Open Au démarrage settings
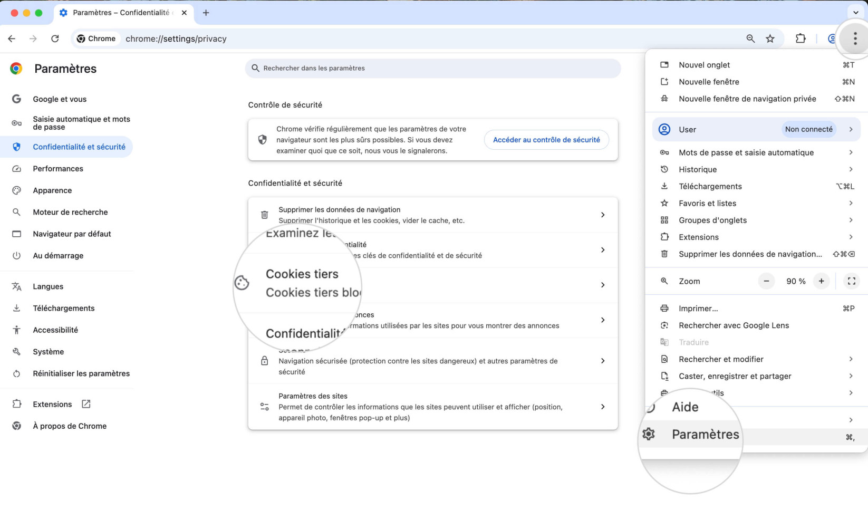Screen dimensions: 868x510 (67, 256)
